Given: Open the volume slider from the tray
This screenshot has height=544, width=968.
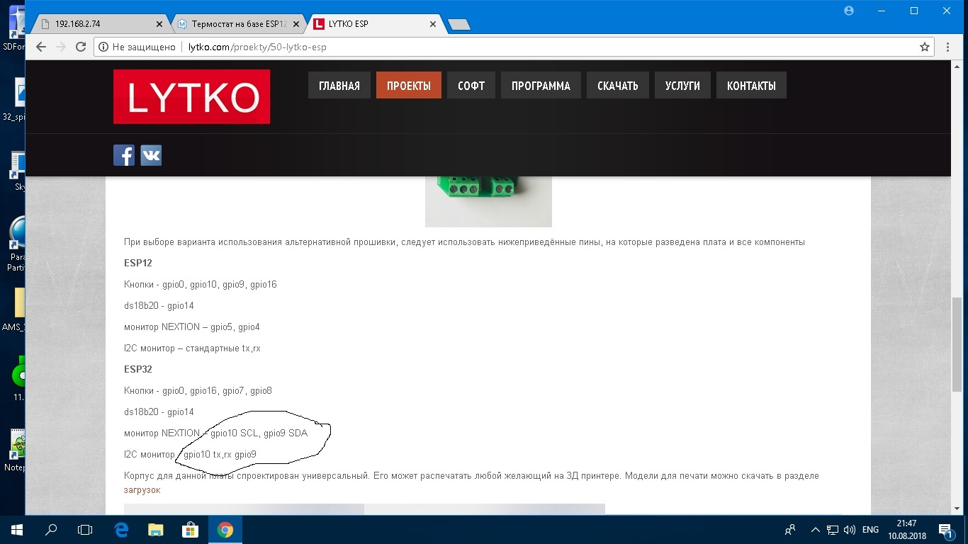Looking at the screenshot, I should pos(848,529).
